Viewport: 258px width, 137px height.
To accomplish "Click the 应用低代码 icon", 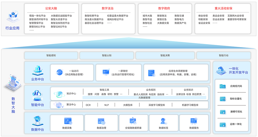I will (223, 86).
